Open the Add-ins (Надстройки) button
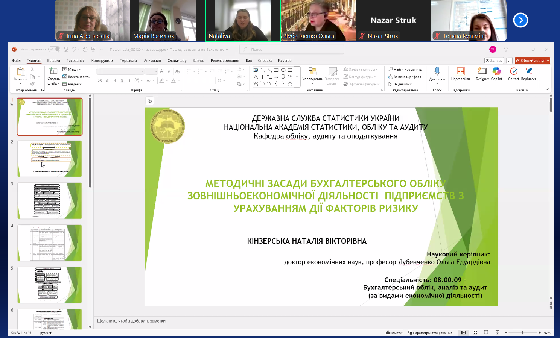The height and width of the screenshot is (338, 560). [460, 73]
